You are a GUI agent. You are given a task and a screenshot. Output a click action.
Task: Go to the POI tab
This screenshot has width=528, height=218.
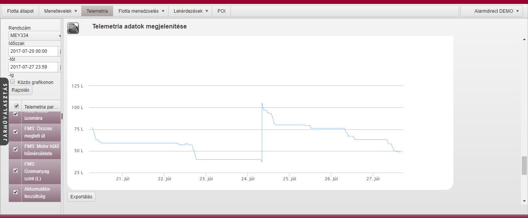click(221, 11)
